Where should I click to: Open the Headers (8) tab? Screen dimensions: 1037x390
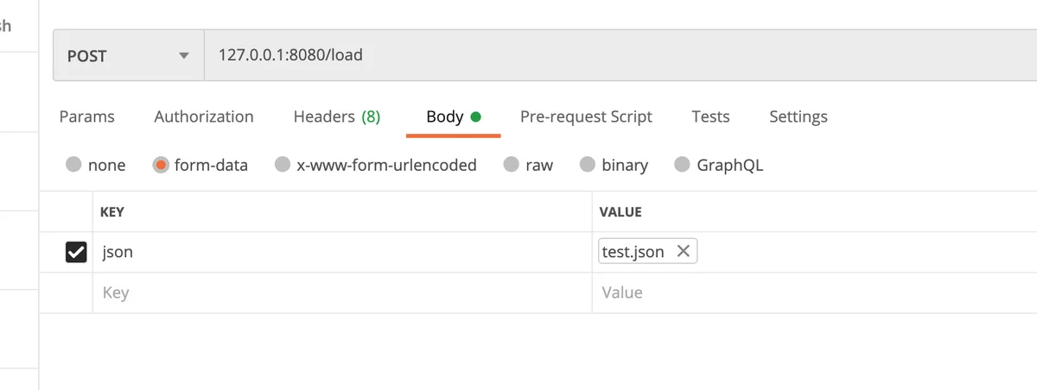336,116
